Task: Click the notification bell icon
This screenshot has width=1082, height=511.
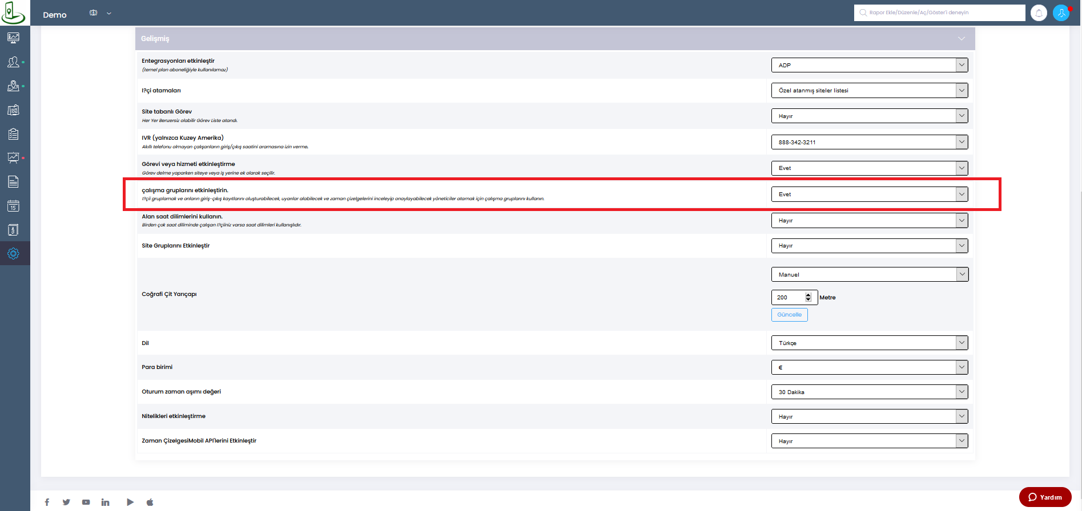Action: tap(1039, 13)
